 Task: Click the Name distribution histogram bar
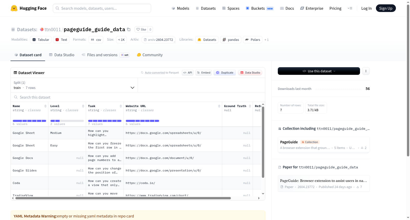tap(29, 121)
